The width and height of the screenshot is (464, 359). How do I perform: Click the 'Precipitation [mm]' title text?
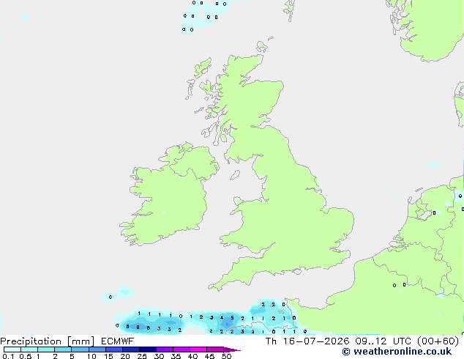tap(48, 341)
